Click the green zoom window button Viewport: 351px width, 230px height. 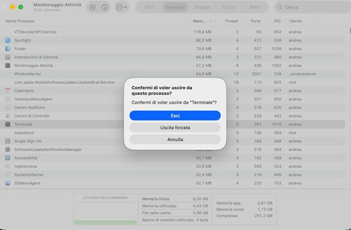tap(21, 7)
